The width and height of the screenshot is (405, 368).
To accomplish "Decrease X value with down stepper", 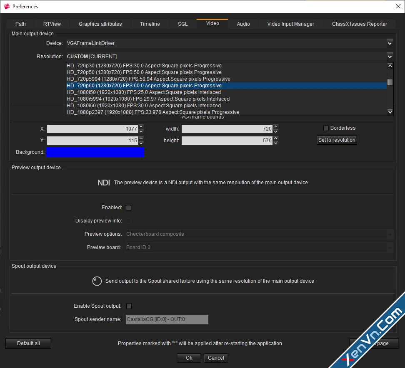I will (141, 131).
